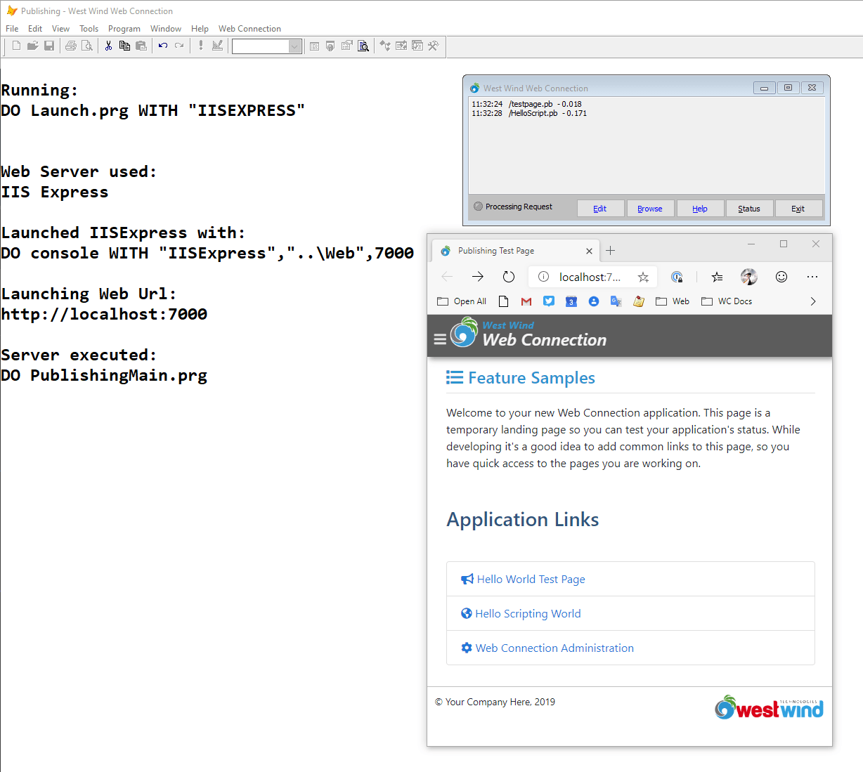Viewport: 863px width, 772px height.
Task: Add page to favorites star icon
Action: [x=643, y=277]
